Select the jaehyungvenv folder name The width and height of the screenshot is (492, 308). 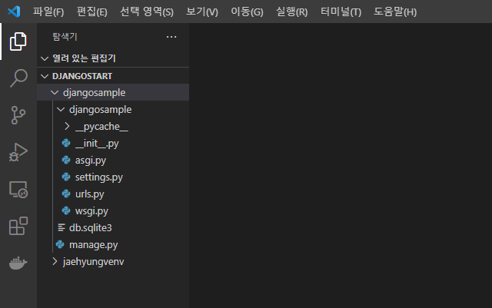click(x=94, y=262)
